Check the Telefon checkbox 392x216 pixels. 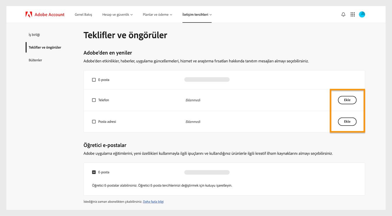[94, 100]
